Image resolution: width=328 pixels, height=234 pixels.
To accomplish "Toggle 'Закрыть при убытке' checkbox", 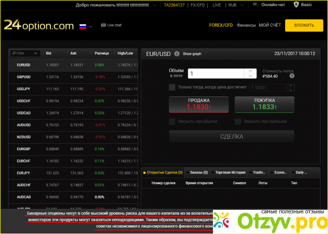I will pyautogui.click(x=173, y=122).
